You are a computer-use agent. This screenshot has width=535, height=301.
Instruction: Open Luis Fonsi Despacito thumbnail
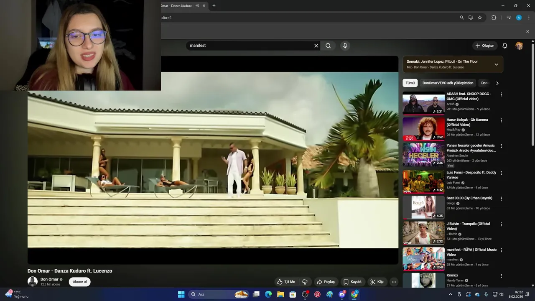(x=423, y=181)
